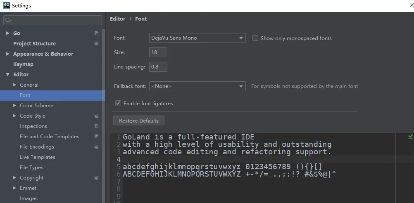Expand the Color Scheme node
Image resolution: width=414 pixels, height=203 pixels.
[14, 106]
